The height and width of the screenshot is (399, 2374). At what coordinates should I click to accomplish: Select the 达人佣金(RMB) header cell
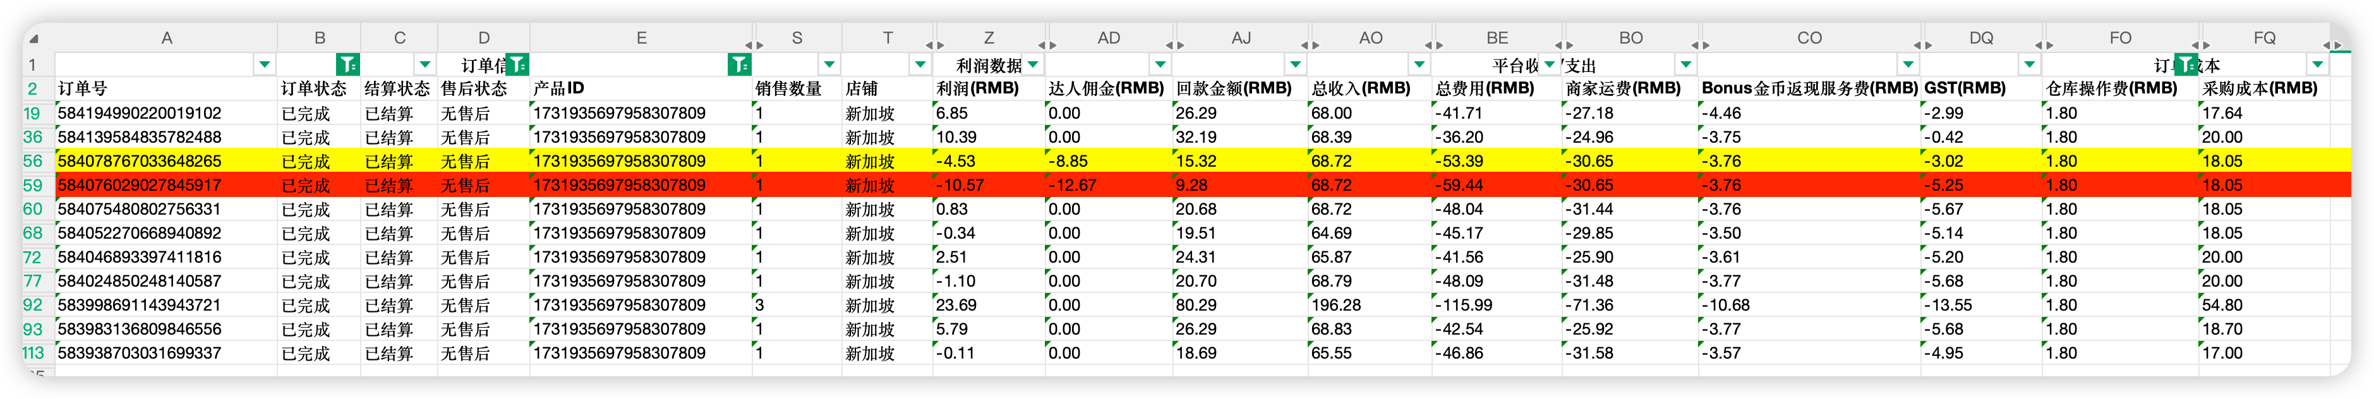[x=1109, y=88]
